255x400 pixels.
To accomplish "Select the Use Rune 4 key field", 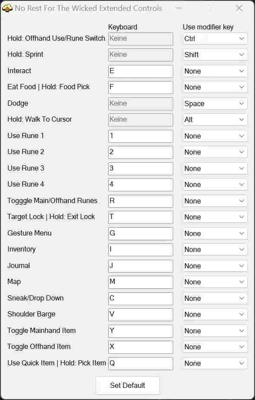I will 141,185.
